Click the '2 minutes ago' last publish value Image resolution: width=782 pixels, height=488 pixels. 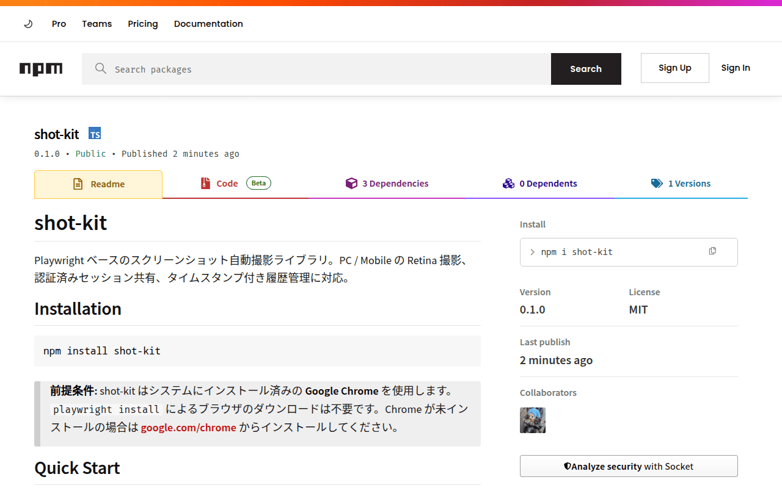(556, 361)
